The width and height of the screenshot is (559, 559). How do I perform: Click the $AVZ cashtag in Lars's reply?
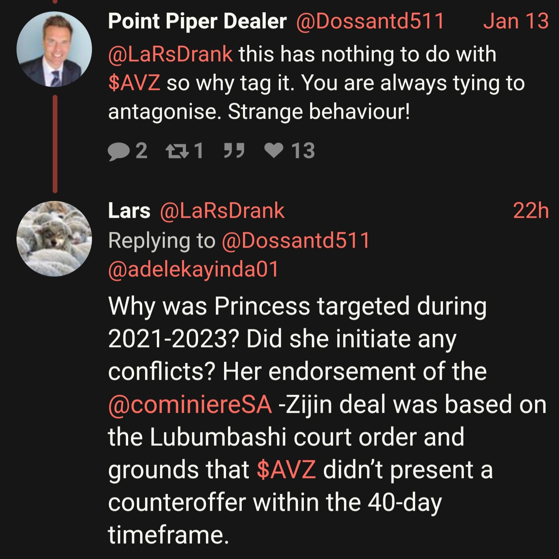click(x=286, y=470)
